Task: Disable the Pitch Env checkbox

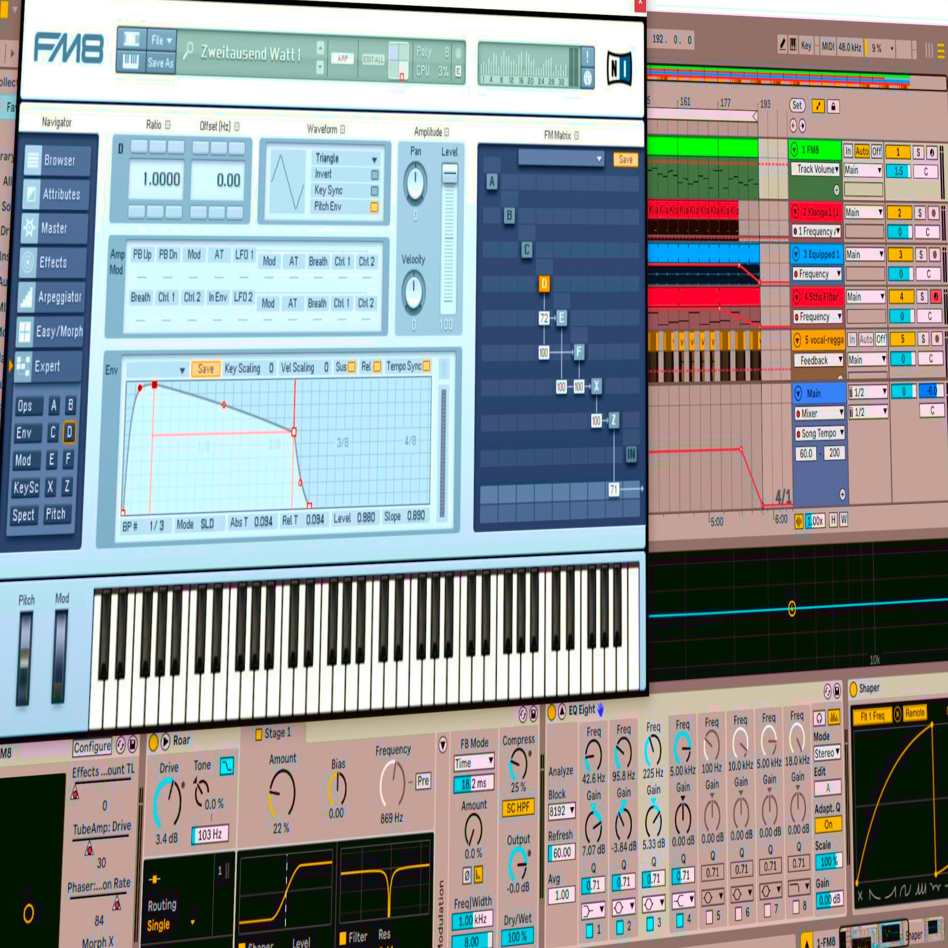Action: [374, 207]
